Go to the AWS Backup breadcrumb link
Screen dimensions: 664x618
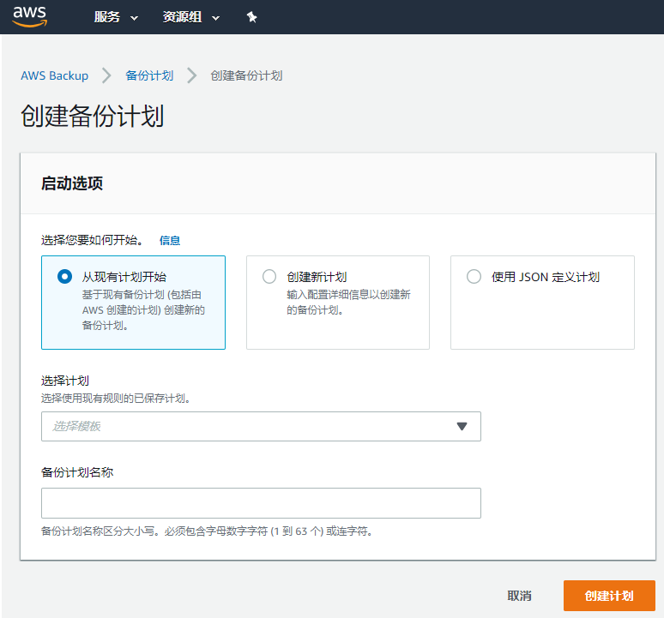tap(55, 75)
